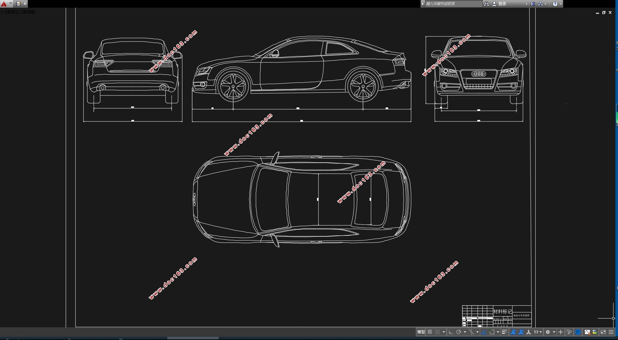This screenshot has height=340, width=618.
Task: Open the 登录 account dropdown arrow
Action: point(526,4)
